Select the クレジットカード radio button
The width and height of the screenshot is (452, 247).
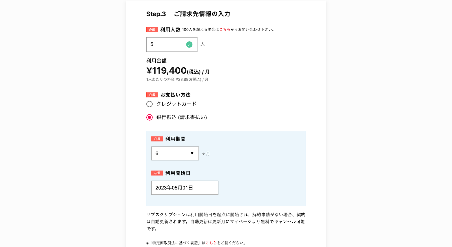click(149, 104)
